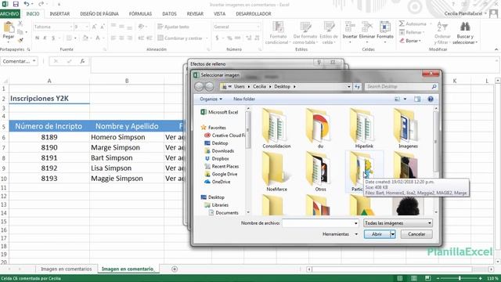
Task: Open the Nombre de archivo dropdown arrow
Action: 356,223
